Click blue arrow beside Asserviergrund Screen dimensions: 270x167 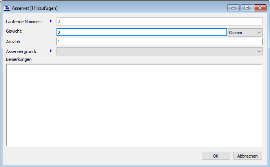(51, 51)
